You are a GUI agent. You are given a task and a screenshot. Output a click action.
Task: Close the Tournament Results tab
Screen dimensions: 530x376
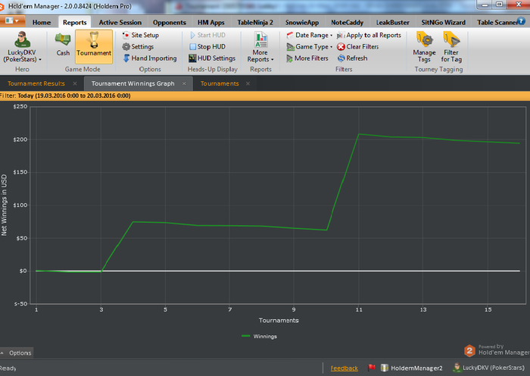[75, 83]
